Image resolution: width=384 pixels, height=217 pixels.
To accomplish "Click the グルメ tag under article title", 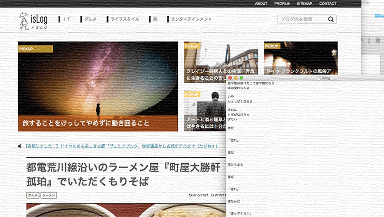I will pyautogui.click(x=33, y=195).
